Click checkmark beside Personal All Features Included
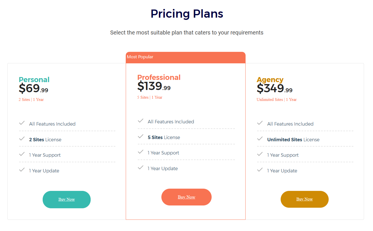This screenshot has width=373, height=231. pyautogui.click(x=22, y=123)
